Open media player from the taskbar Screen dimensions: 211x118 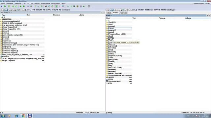tap(10, 116)
